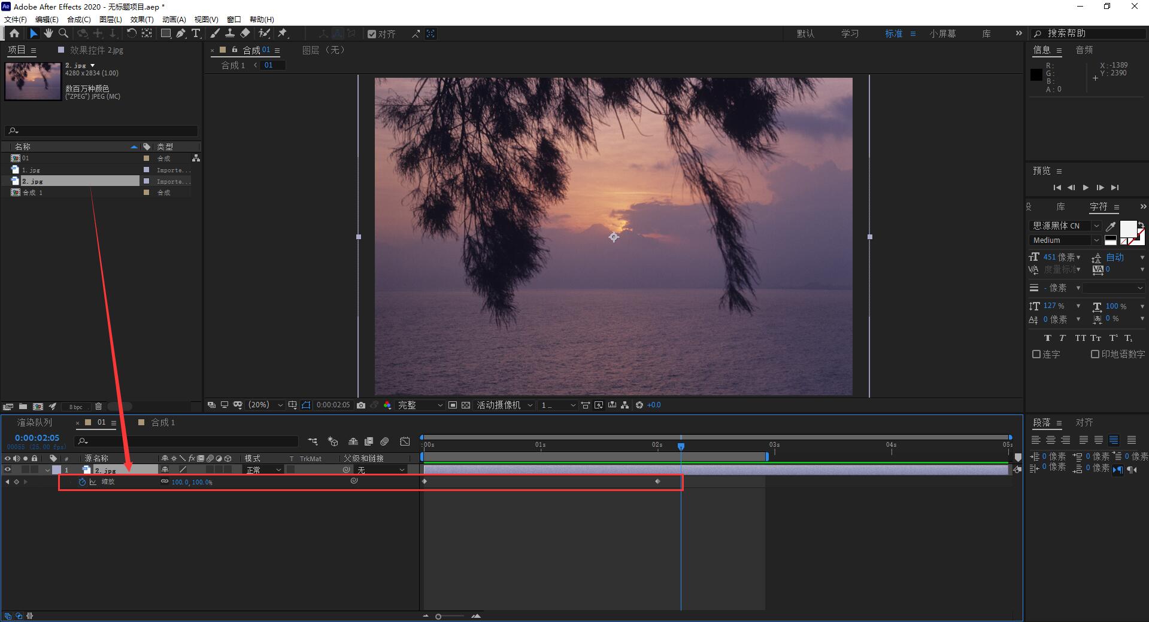
Task: Select the Pan Behind anchor point tool
Action: click(x=147, y=33)
